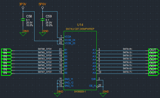Screen dimensions: 160x98
Task: Select the VCCA pin label
Action: 68,37
